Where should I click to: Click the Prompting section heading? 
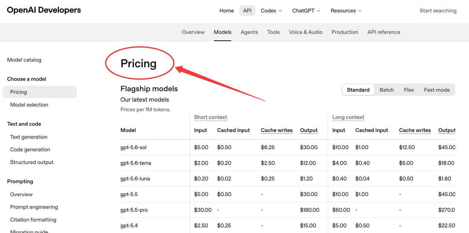click(x=20, y=181)
